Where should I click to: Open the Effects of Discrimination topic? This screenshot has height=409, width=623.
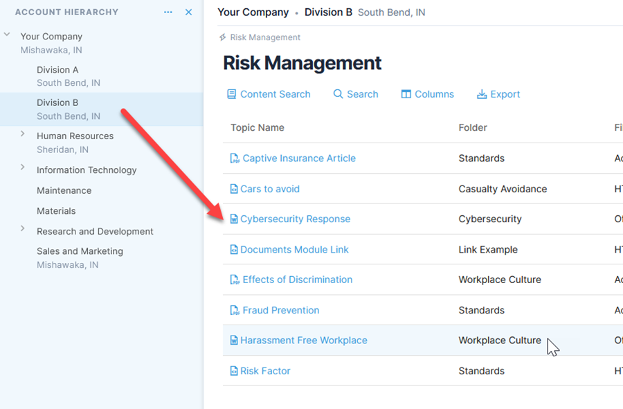pyautogui.click(x=297, y=280)
